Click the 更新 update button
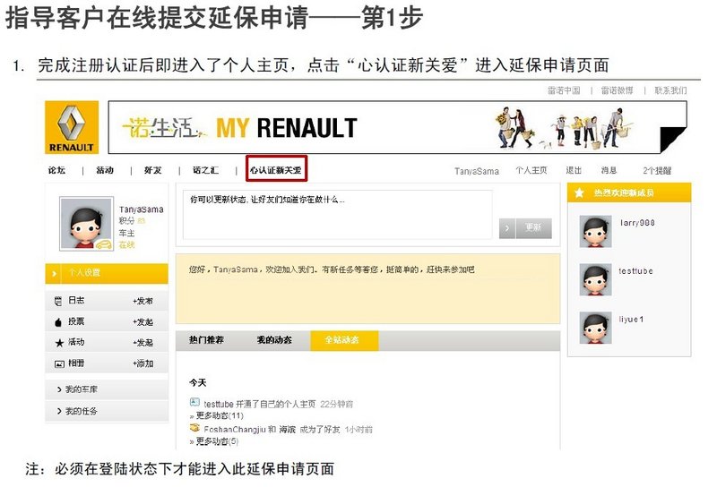717x487 pixels. click(x=533, y=228)
